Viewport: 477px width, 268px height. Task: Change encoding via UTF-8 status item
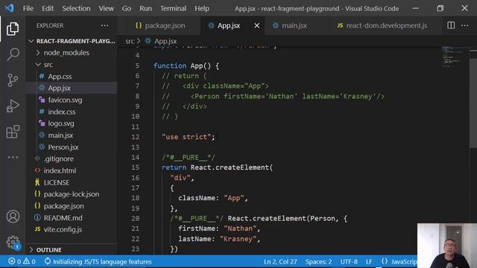pos(349,261)
